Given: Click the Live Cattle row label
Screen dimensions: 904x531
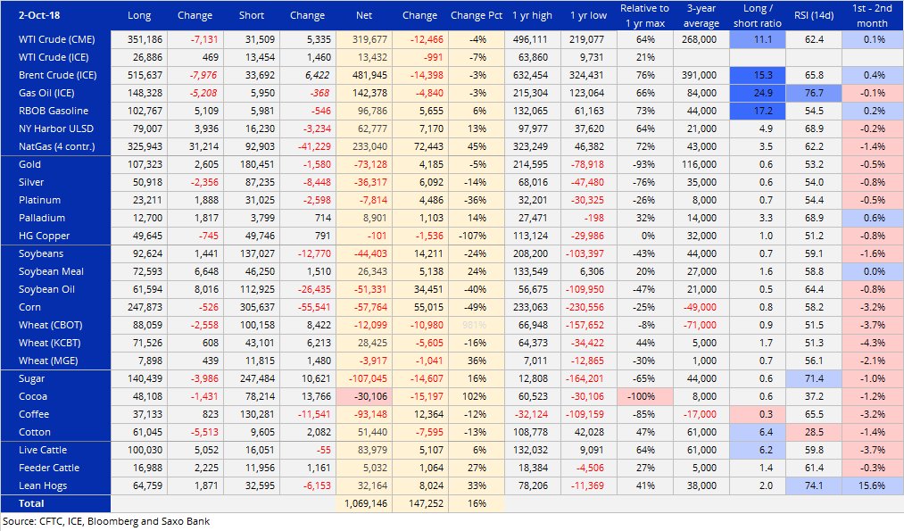Looking at the screenshot, I should [42, 450].
